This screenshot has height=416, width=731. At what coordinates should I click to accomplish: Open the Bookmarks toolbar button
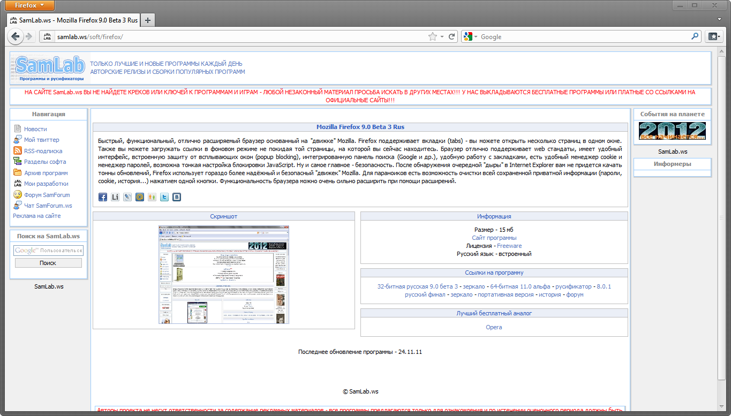click(x=714, y=36)
